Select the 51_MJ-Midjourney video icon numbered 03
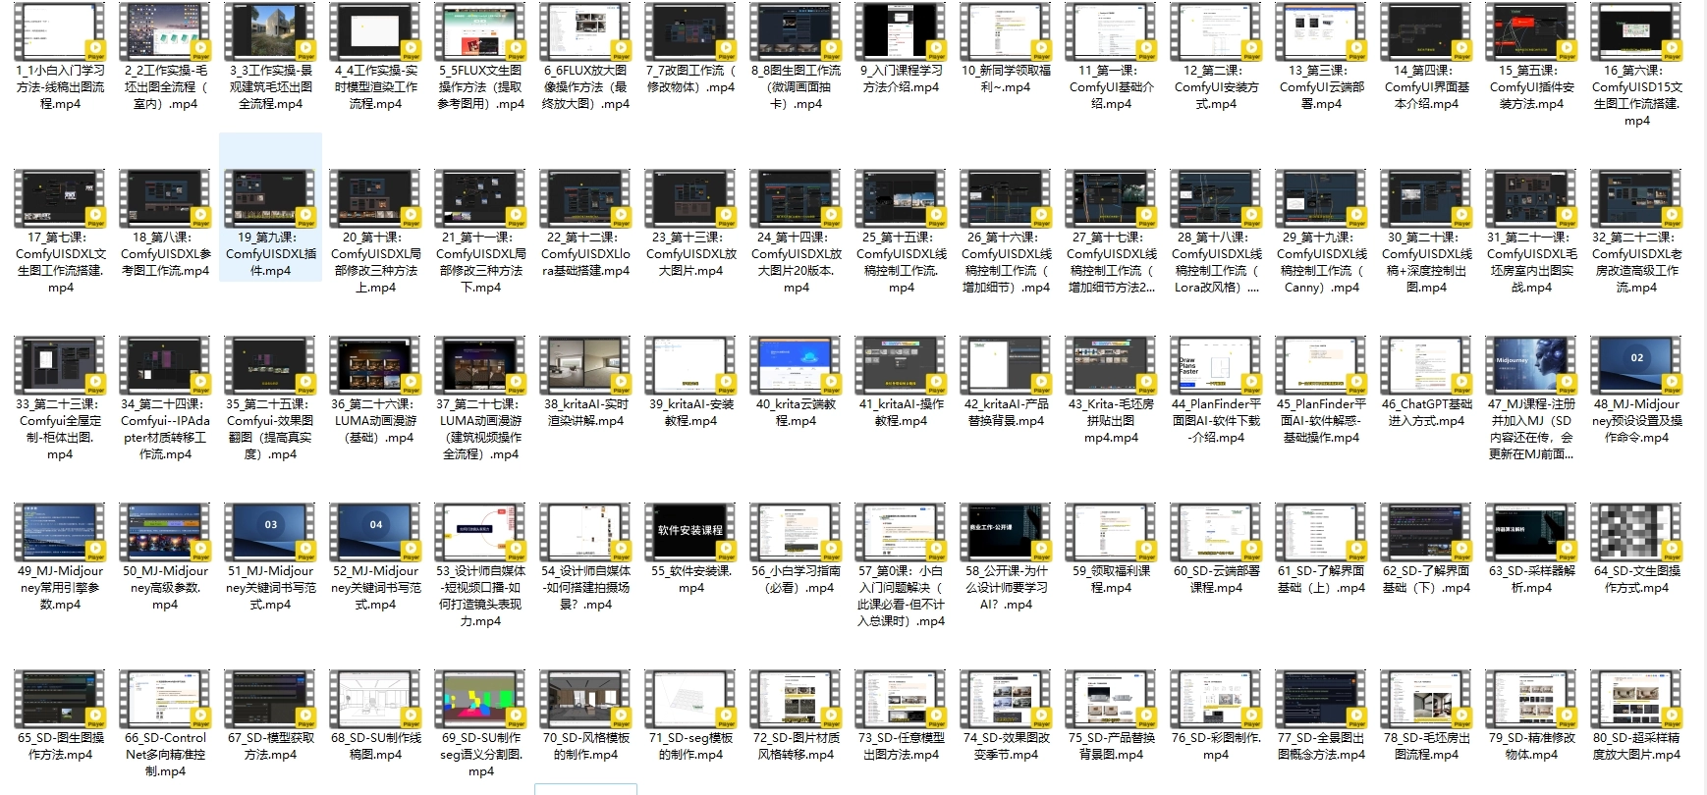The image size is (1707, 795). [270, 533]
